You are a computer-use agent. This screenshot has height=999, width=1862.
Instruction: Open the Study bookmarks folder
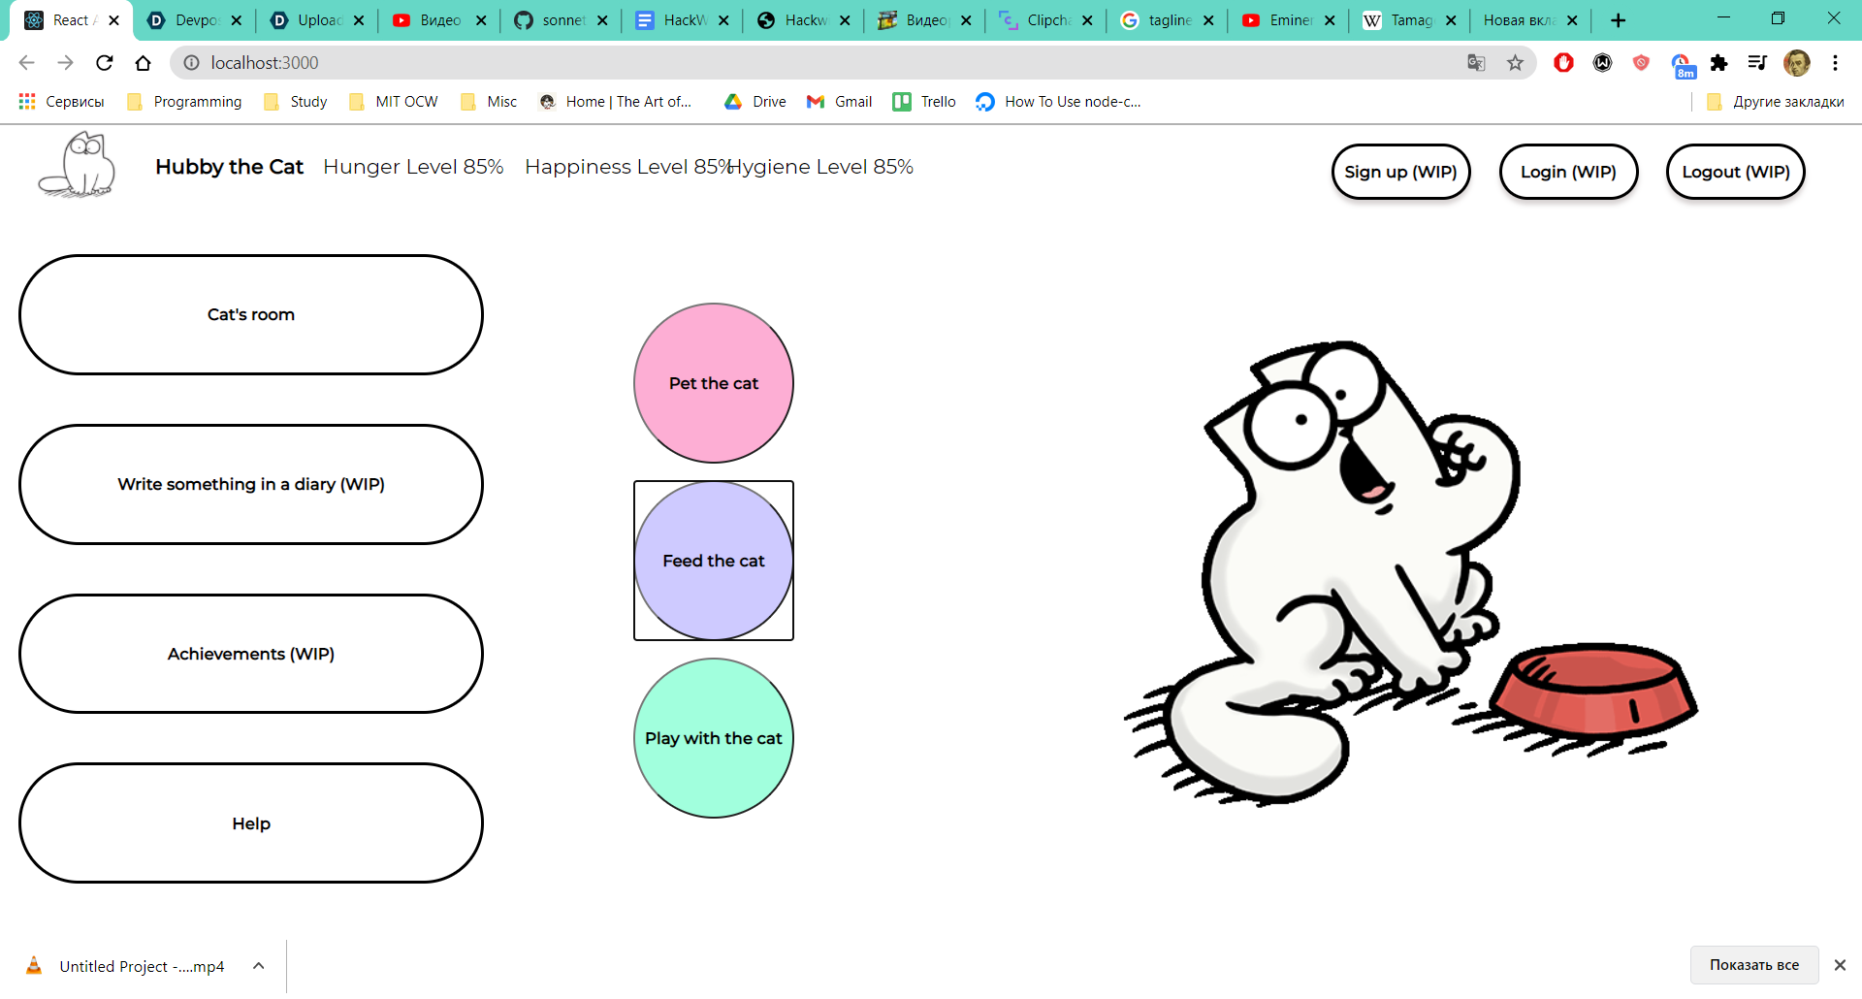point(296,102)
